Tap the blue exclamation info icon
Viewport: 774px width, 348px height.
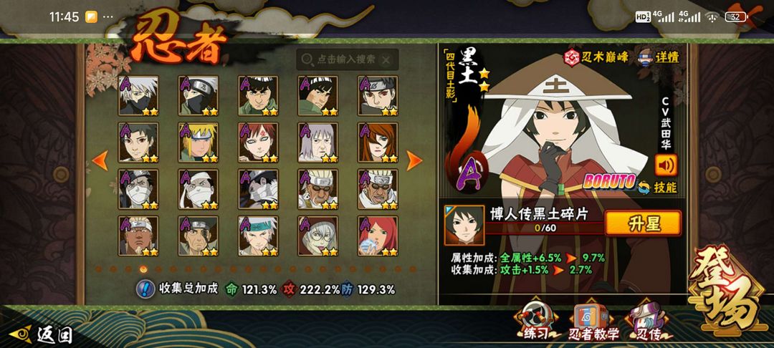[x=145, y=289]
